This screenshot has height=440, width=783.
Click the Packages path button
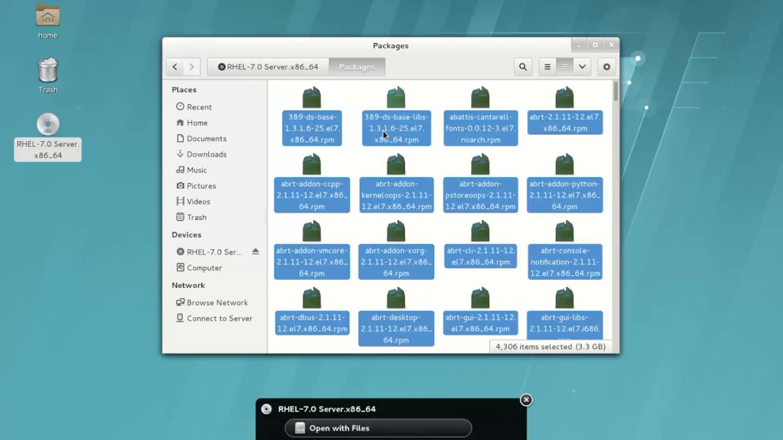[357, 67]
